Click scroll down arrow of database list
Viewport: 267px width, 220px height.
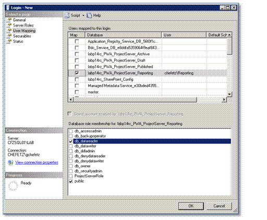click(x=229, y=94)
